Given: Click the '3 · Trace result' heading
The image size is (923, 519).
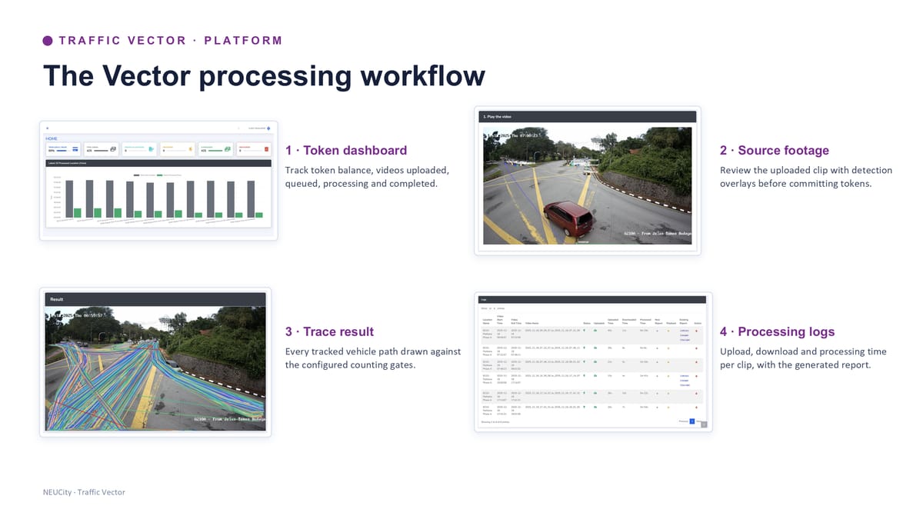Looking at the screenshot, I should tap(329, 332).
